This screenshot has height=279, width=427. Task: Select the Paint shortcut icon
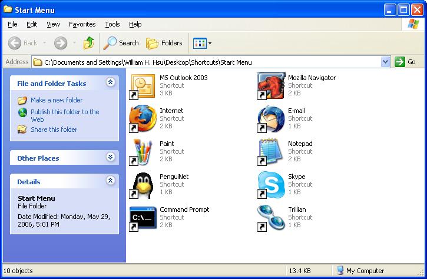tap(142, 152)
